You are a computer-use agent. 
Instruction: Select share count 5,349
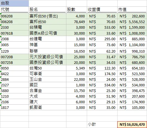click(x=76, y=68)
